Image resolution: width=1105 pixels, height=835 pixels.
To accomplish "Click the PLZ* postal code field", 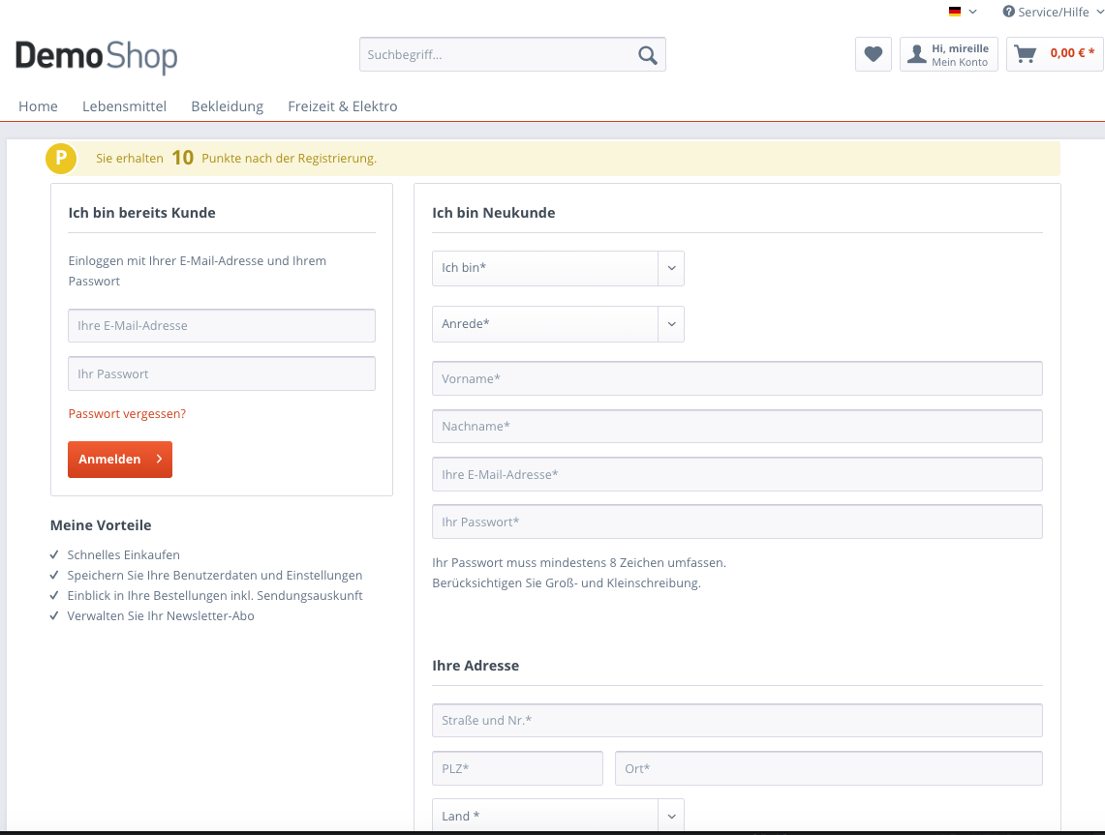I will coord(517,768).
